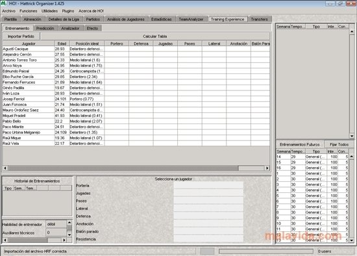Click down arrow of past trainings scrollbar
Viewport: 357px width, 256px height.
click(352, 136)
